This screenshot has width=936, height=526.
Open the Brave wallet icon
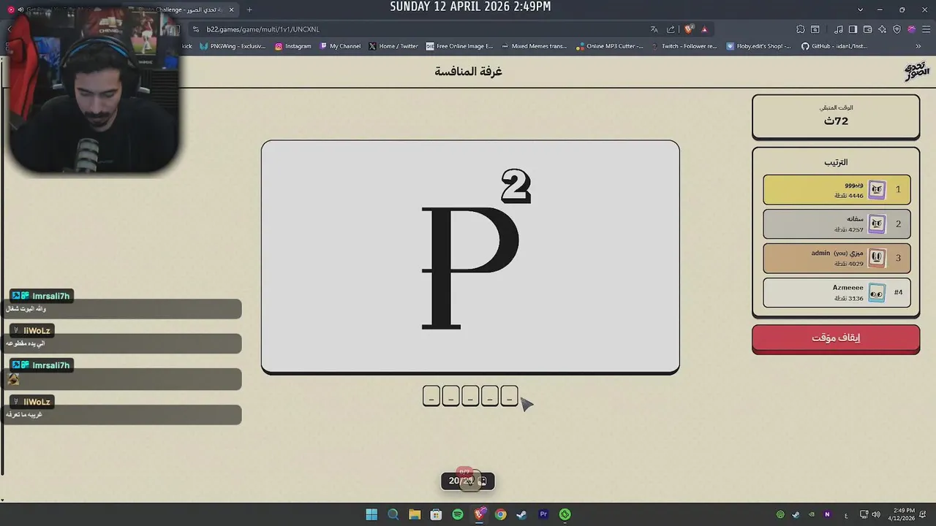tap(868, 29)
